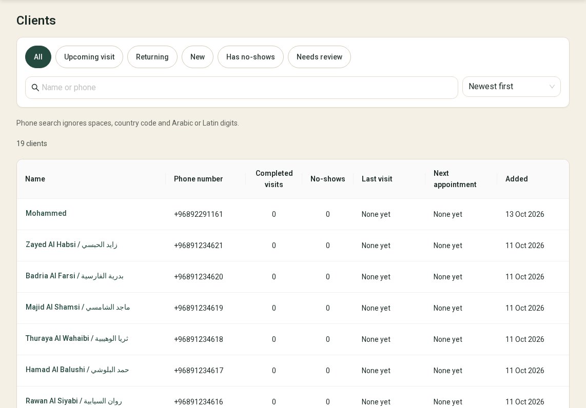Screen dimensions: 586x408
Task: Show Returning clients only
Action: point(152,57)
